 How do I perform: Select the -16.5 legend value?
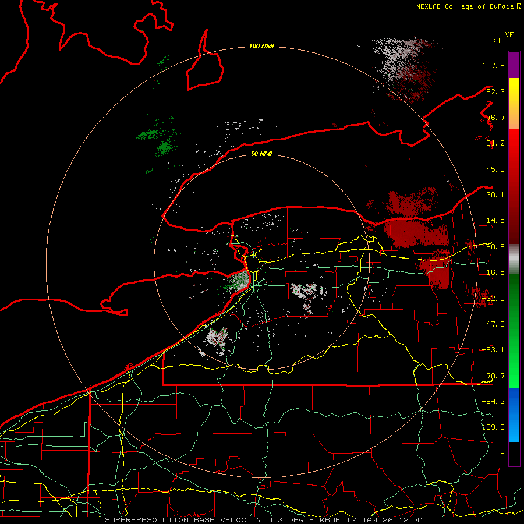[x=493, y=272]
